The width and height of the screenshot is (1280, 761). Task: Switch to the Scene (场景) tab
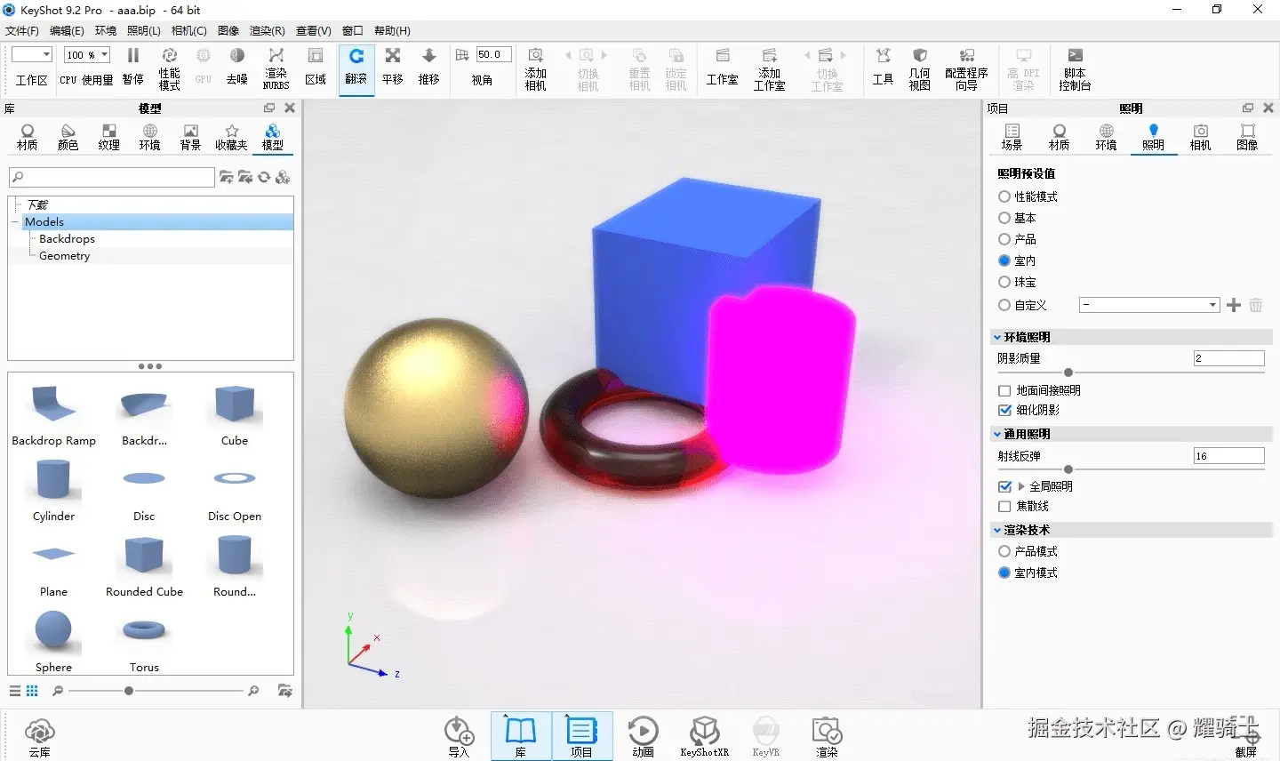(1012, 137)
